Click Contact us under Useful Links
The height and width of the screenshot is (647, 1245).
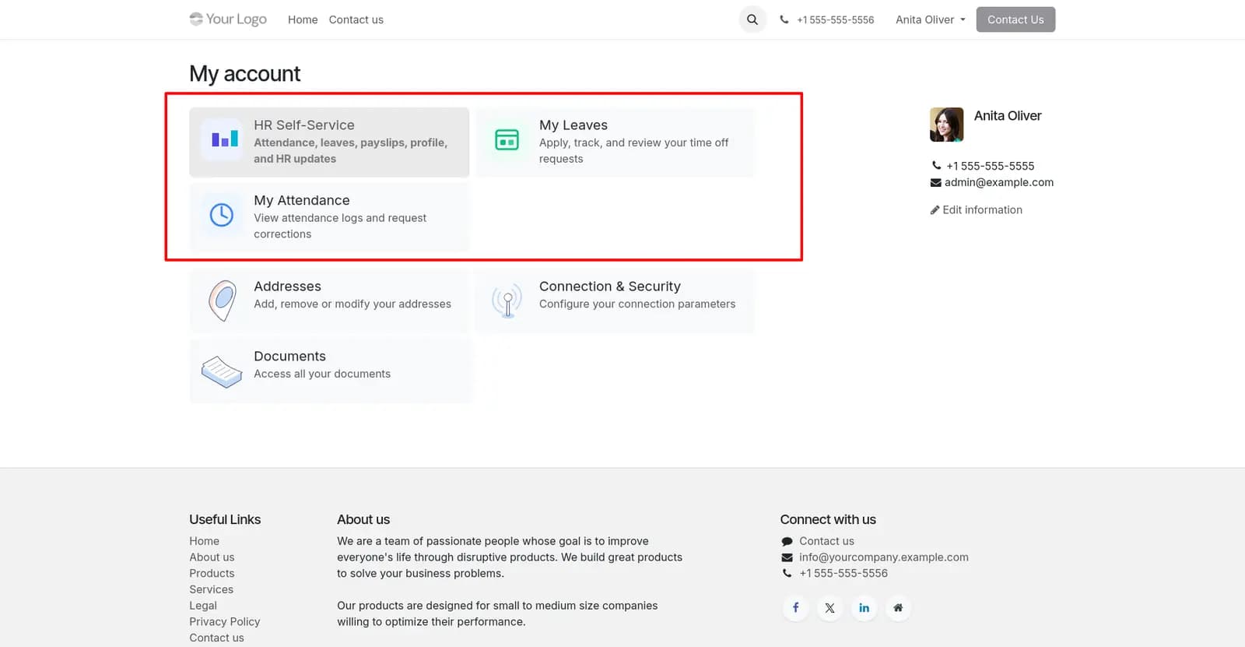pyautogui.click(x=216, y=638)
